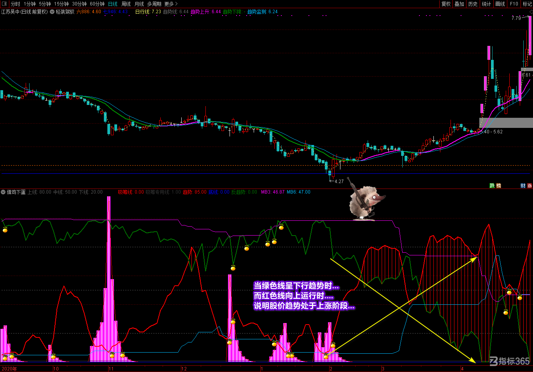Click the 财 finance icon
Viewport: 533px width, 372px height.
523,186
